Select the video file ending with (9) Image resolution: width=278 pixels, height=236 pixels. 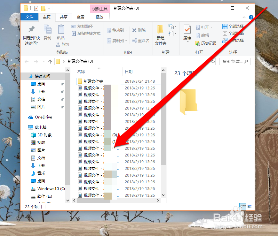point(118,135)
